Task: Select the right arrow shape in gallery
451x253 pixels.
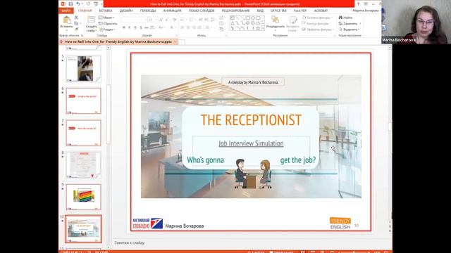Action: click(x=247, y=23)
